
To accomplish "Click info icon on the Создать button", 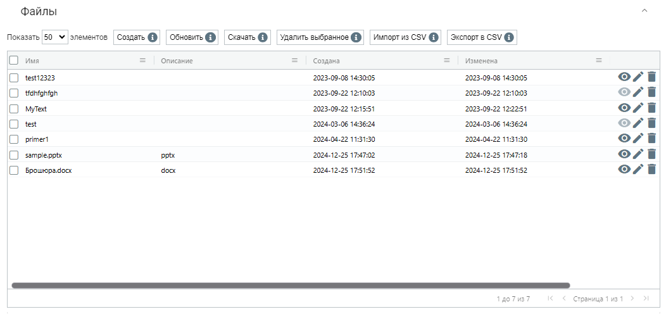I will (x=153, y=37).
